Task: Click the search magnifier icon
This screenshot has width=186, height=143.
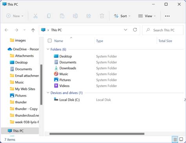Action: tap(148, 30)
